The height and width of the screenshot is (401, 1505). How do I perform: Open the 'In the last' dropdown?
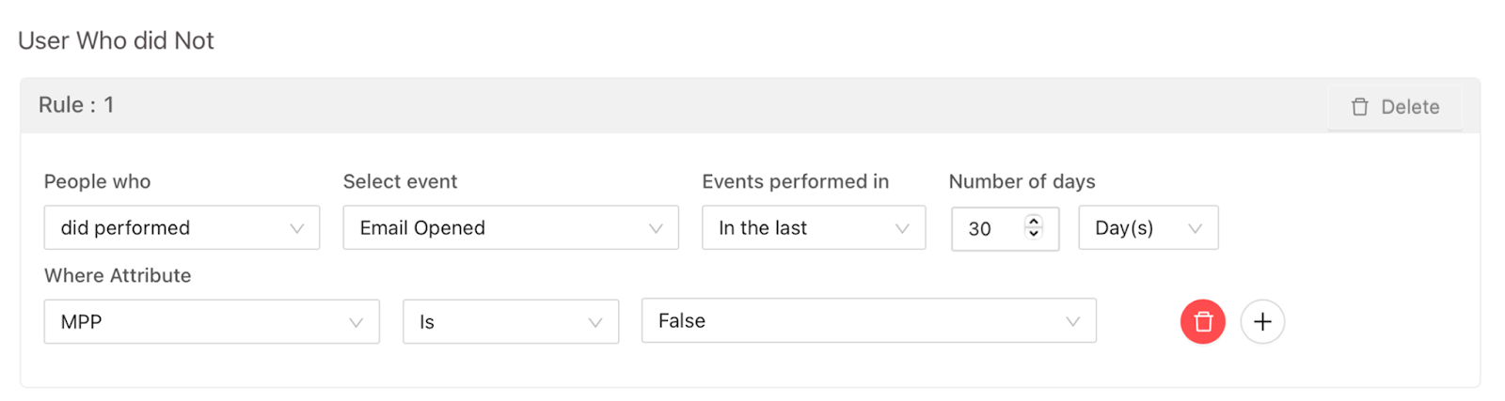[x=814, y=228]
